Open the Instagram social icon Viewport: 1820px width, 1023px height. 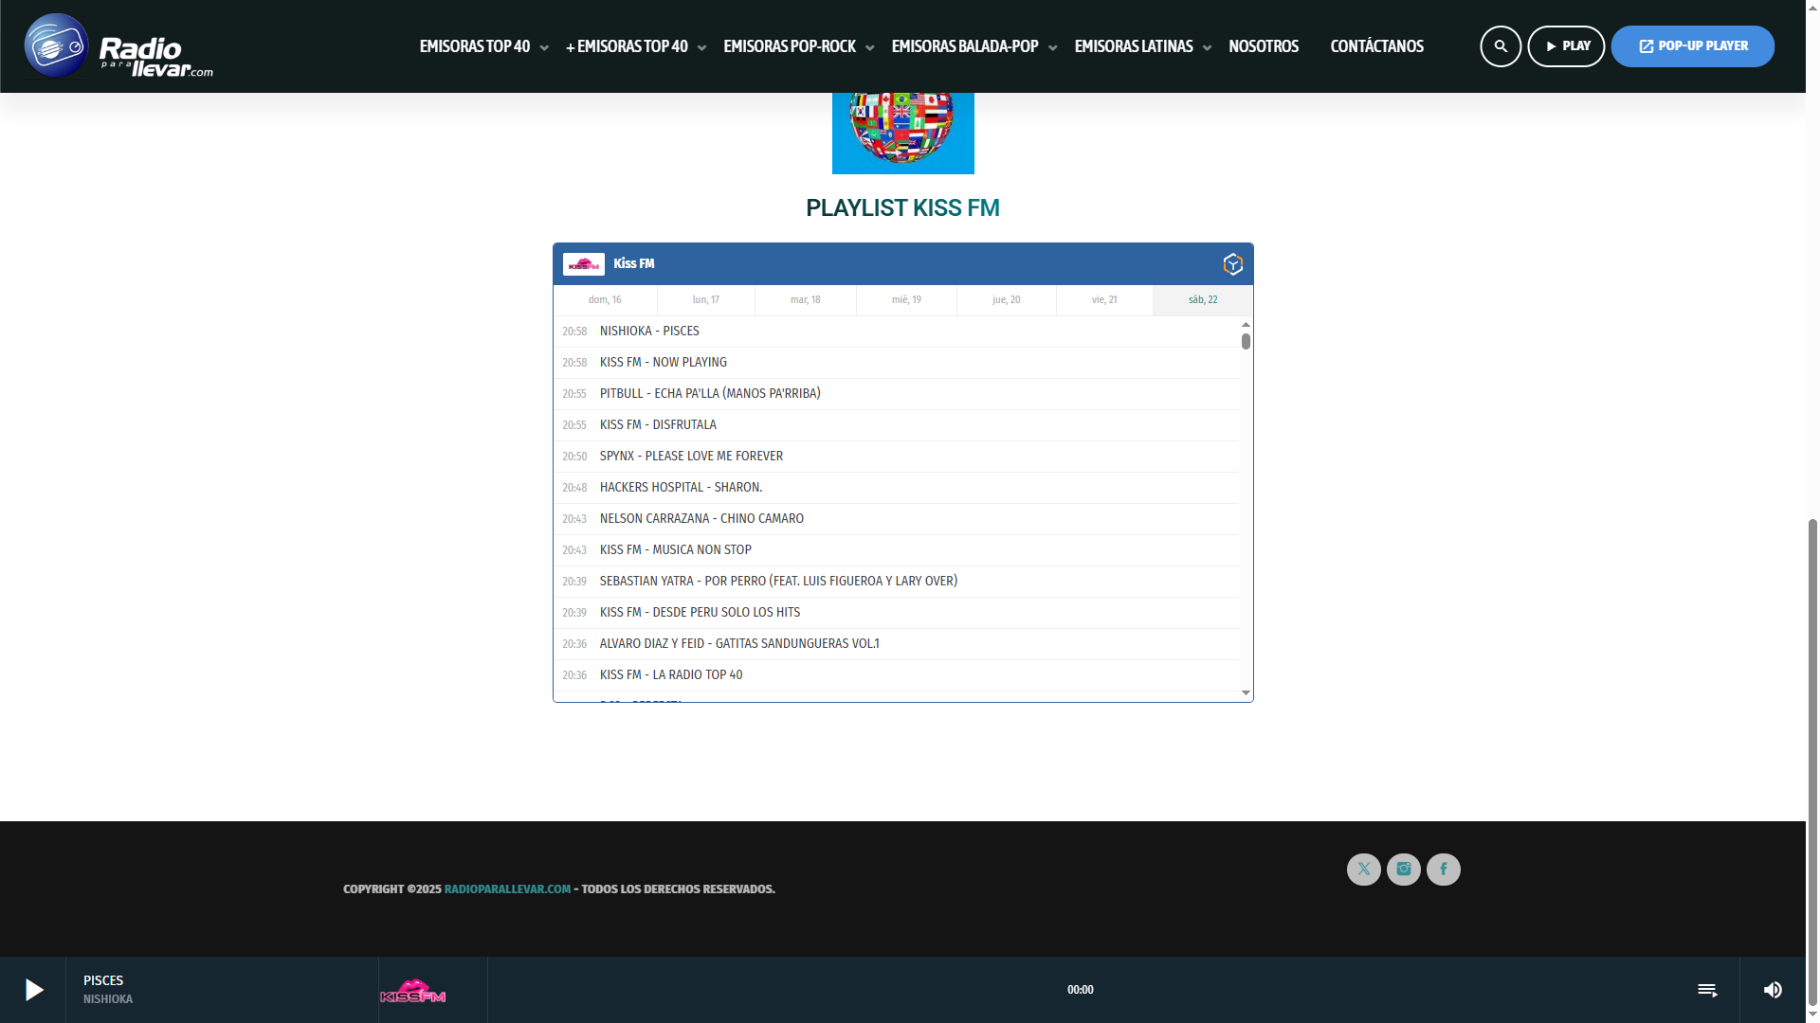(x=1404, y=870)
